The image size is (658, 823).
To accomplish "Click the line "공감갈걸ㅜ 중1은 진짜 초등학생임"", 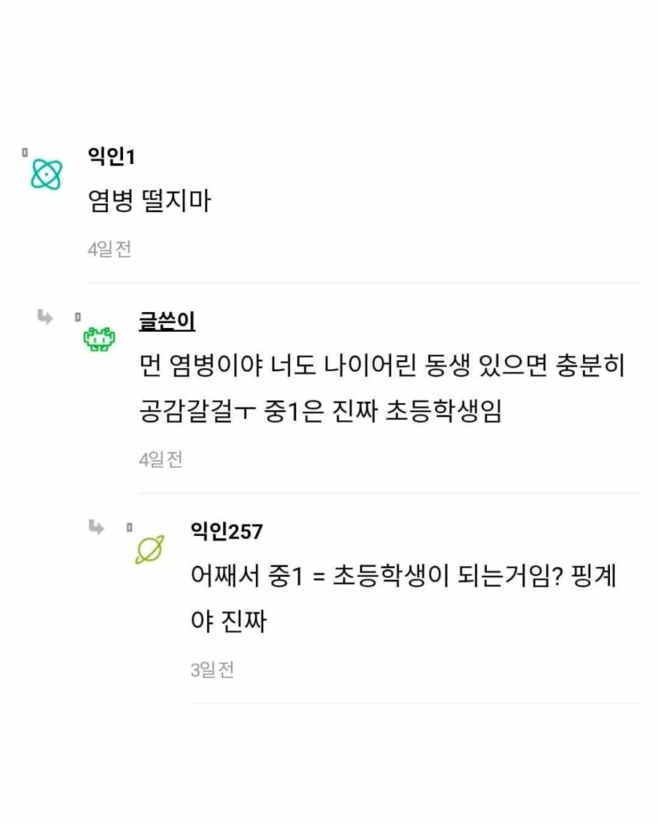I will [x=320, y=411].
